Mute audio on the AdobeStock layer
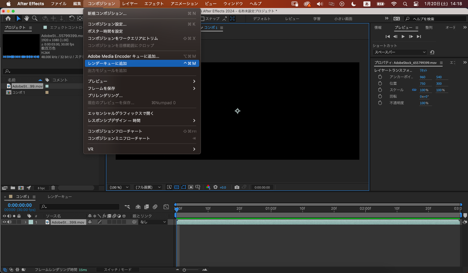The height and width of the screenshot is (273, 468). tap(9, 222)
